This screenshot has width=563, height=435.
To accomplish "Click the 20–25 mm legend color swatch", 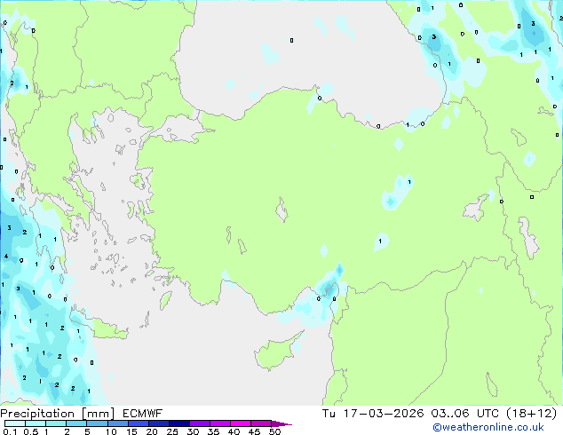I will (158, 423).
